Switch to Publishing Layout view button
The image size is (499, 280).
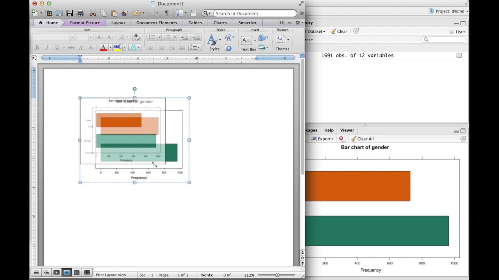(x=57, y=273)
